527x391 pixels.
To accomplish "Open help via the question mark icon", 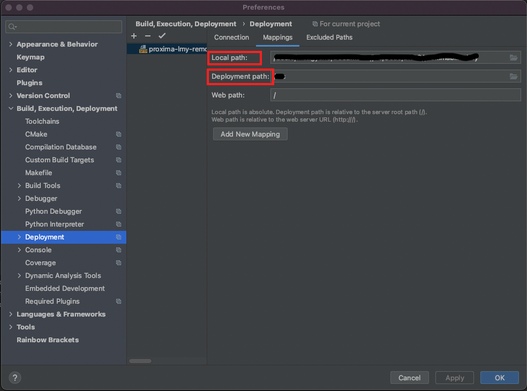I will pyautogui.click(x=14, y=378).
